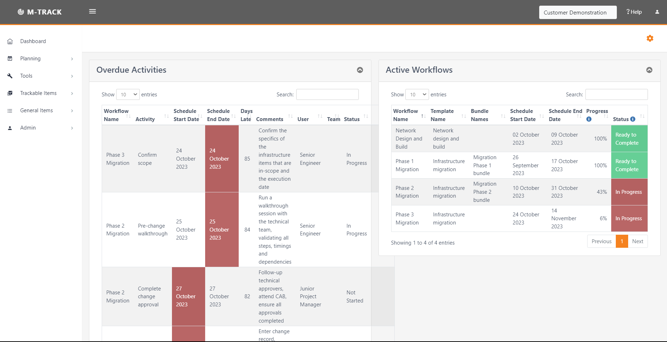Focus the Overdue Activities search field
This screenshot has height=342, width=667.
point(327,95)
